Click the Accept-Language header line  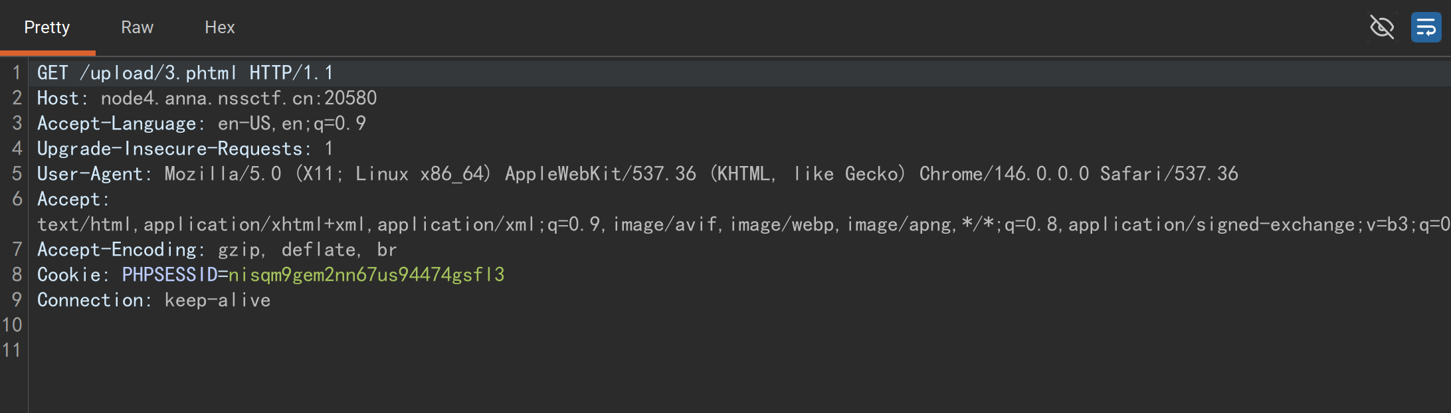[x=201, y=124]
